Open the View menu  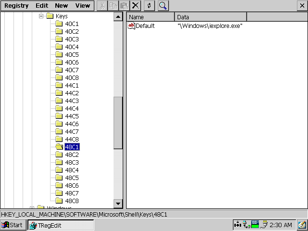(82, 6)
